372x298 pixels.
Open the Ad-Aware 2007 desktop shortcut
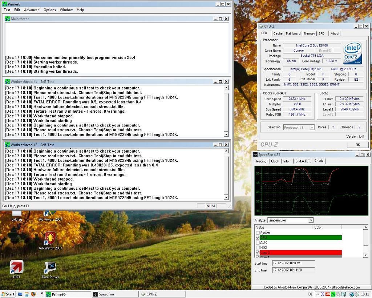coord(50,214)
